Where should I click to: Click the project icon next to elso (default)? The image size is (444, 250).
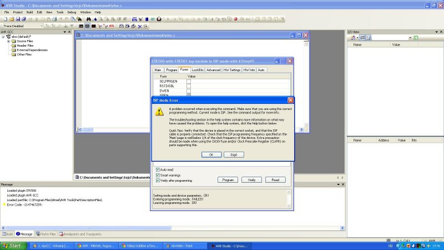pos(9,37)
